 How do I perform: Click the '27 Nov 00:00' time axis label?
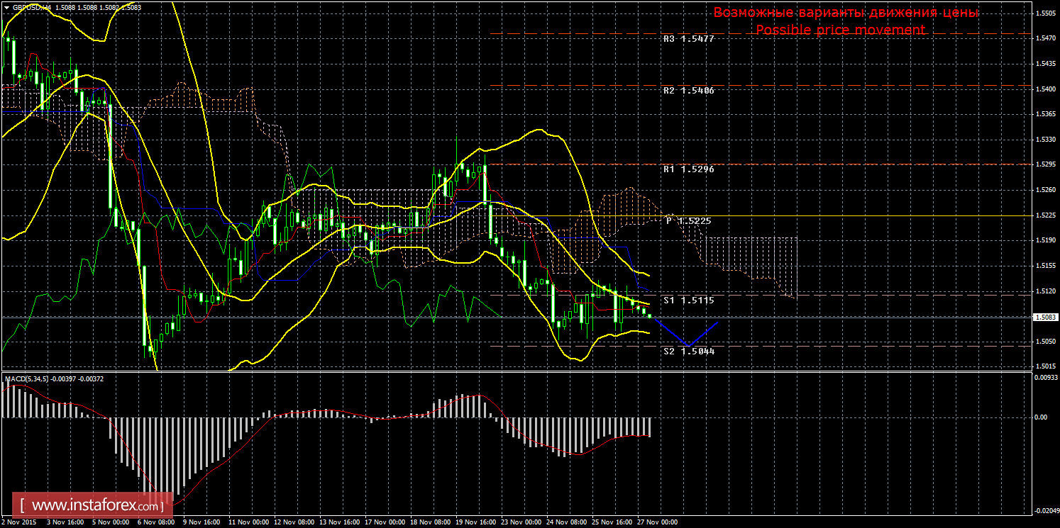click(x=658, y=522)
